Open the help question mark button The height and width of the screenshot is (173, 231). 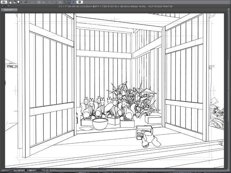[79, 2]
